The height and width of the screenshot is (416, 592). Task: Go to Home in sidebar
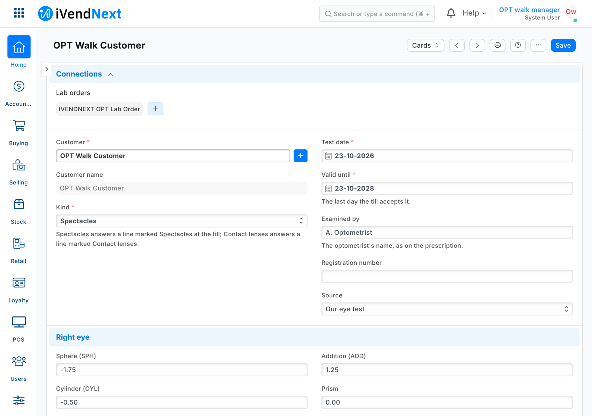tap(18, 52)
